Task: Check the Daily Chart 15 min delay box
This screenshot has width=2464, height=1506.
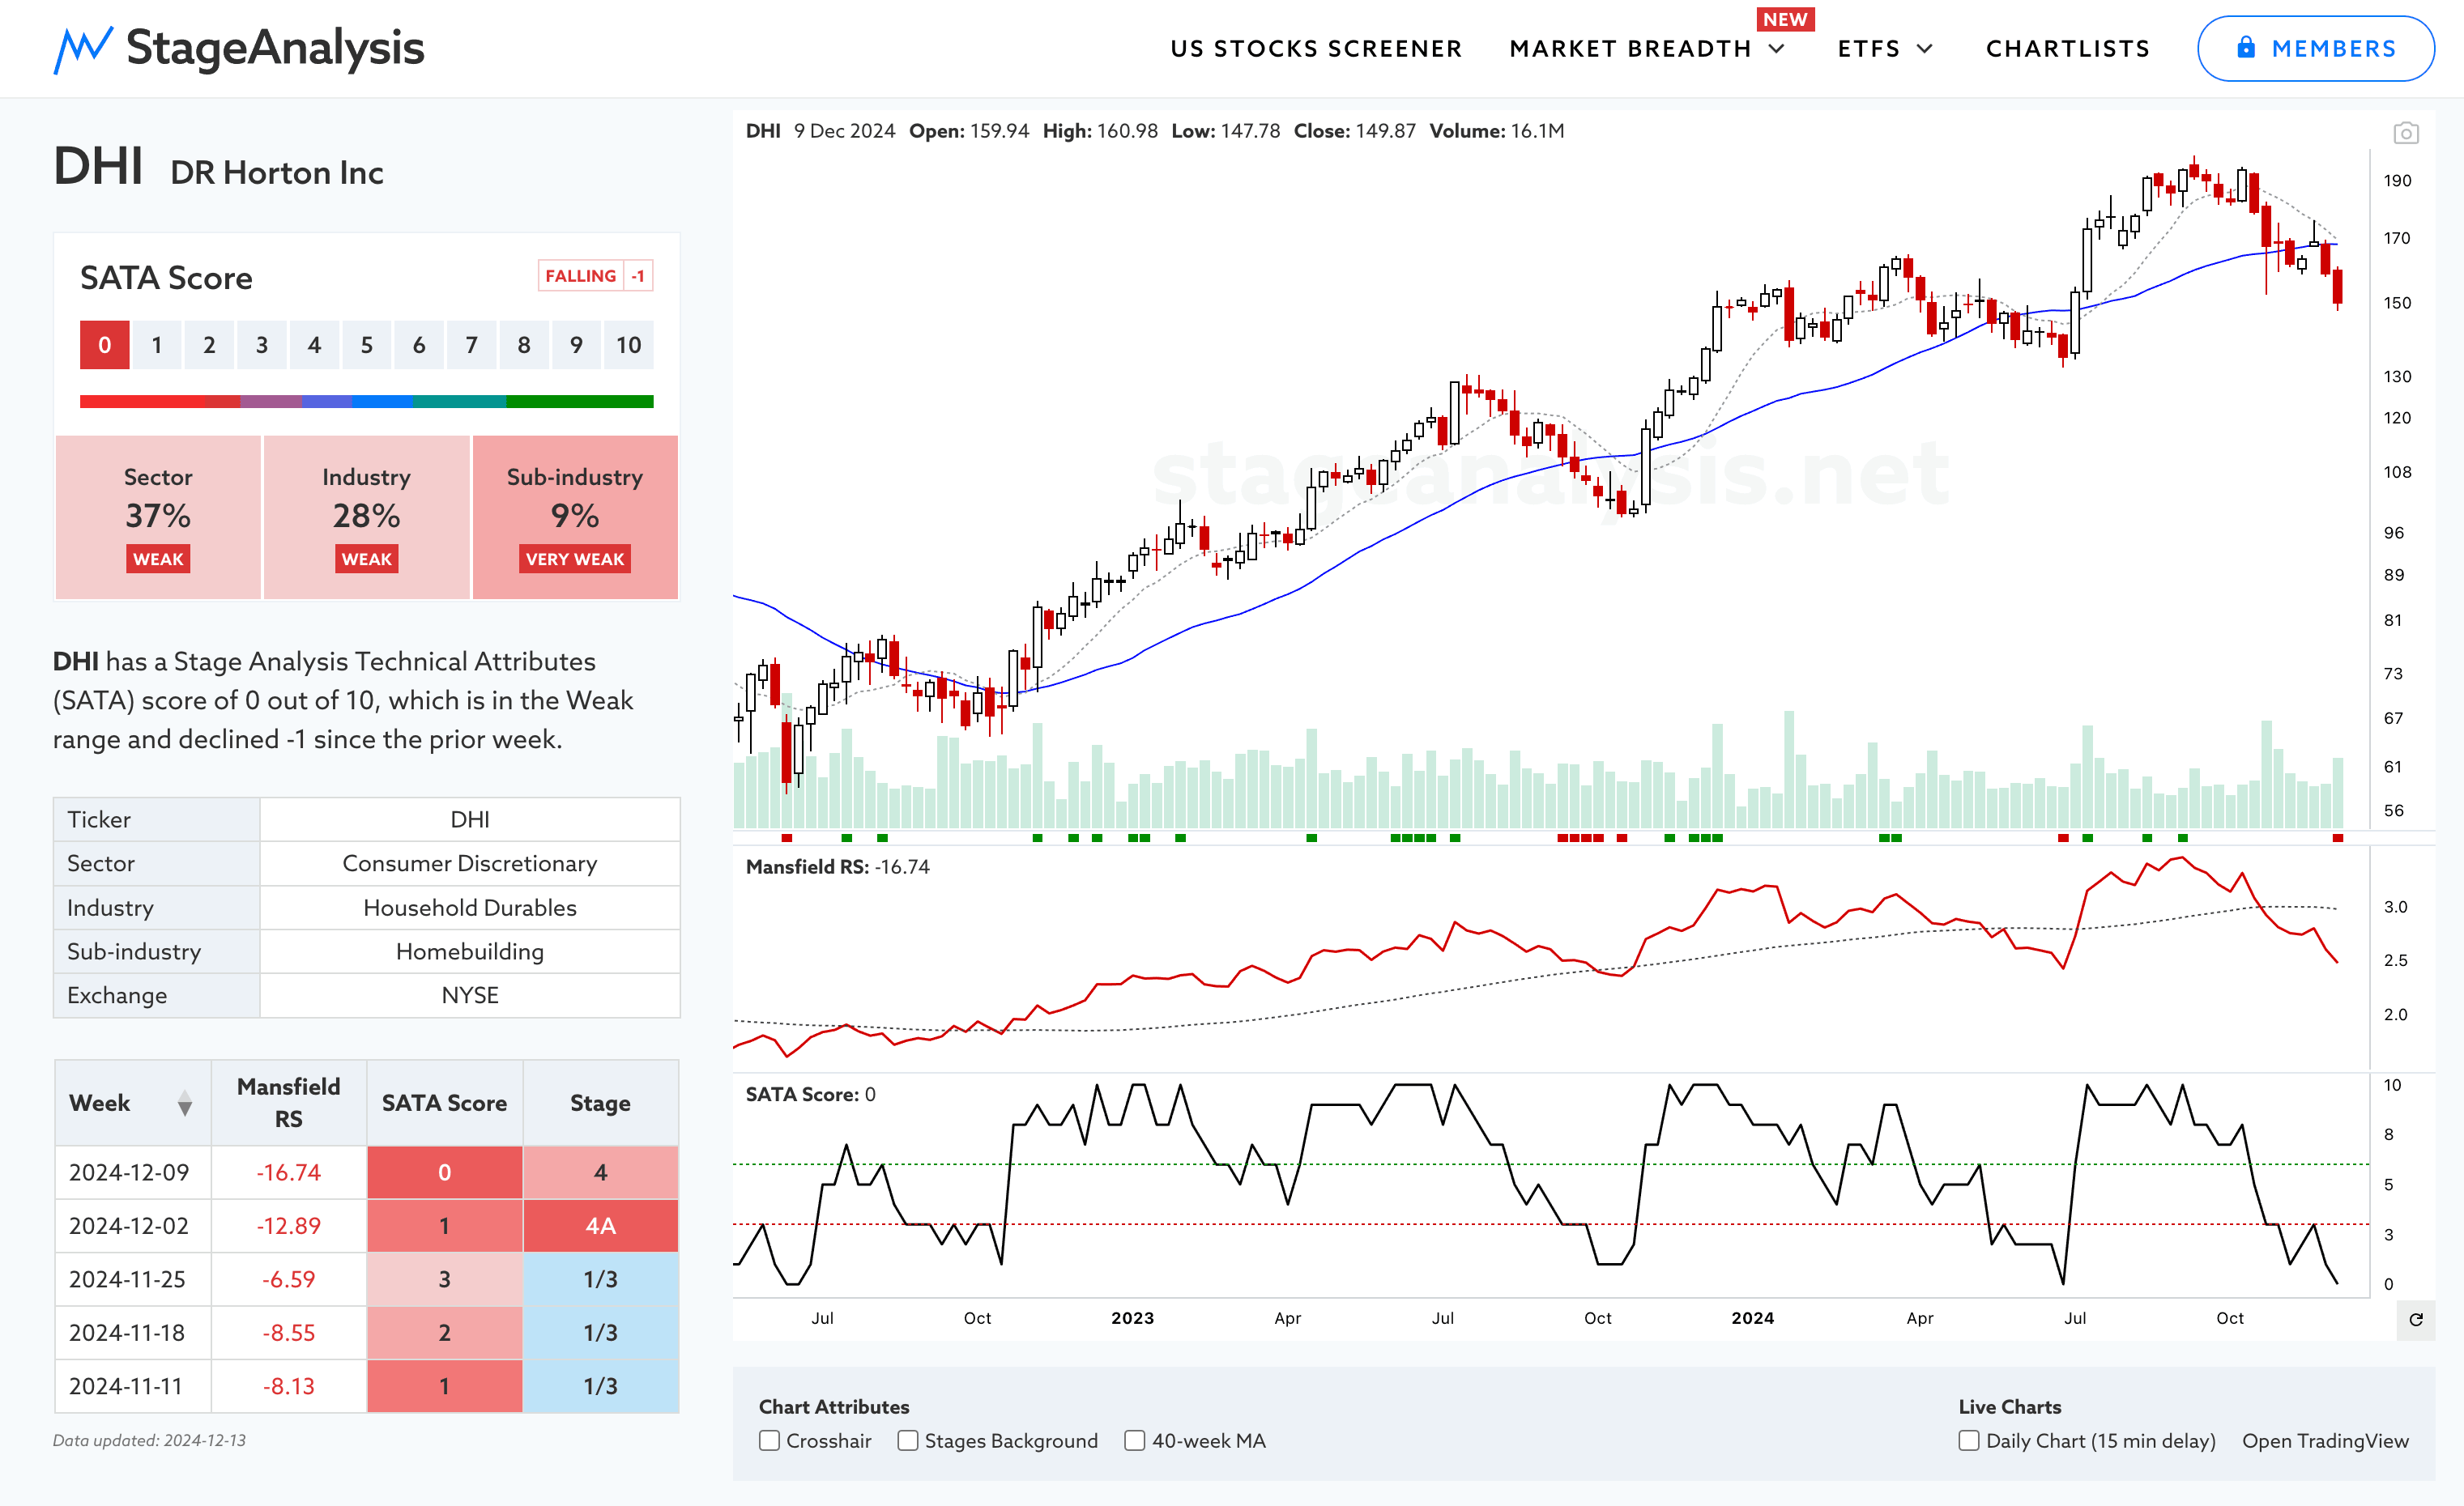Action: pyautogui.click(x=1968, y=1440)
